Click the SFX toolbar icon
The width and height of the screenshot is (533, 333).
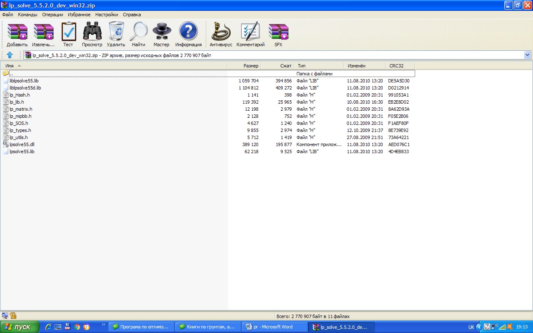point(278,35)
